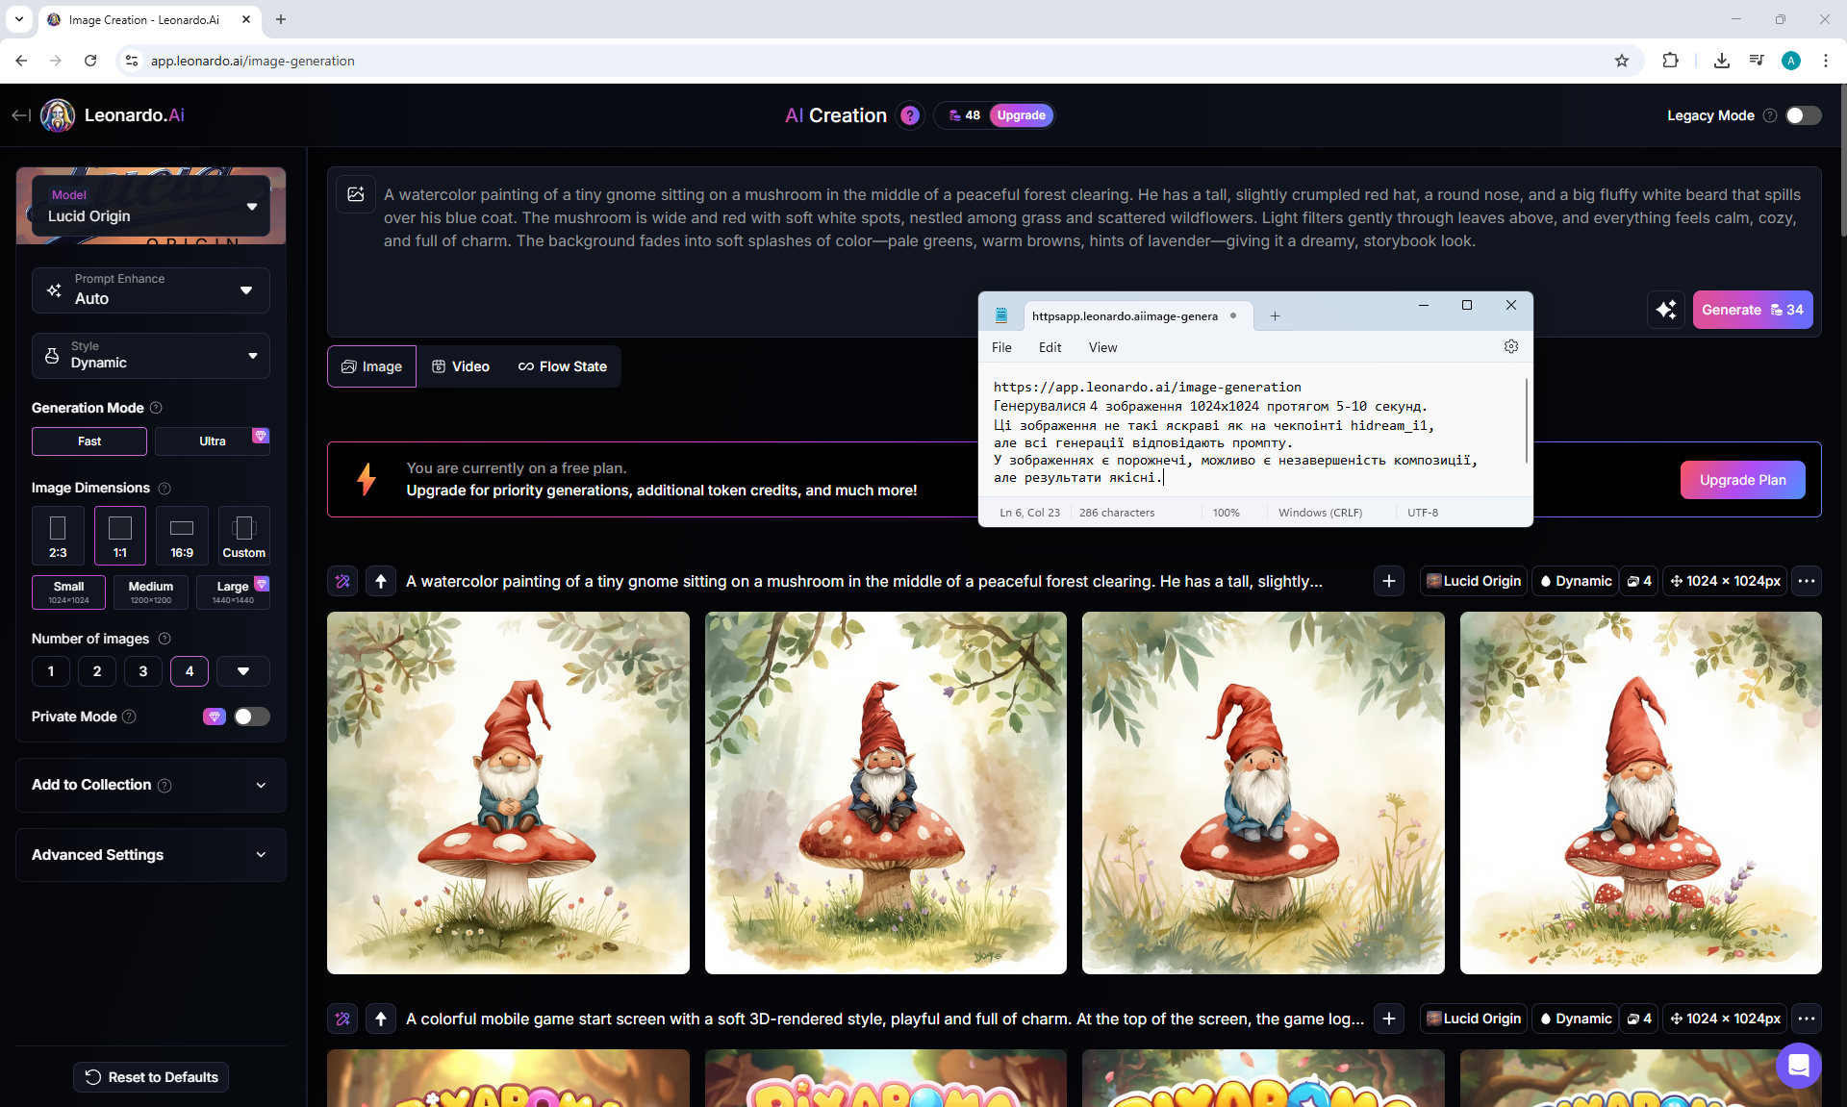Expand the Advanced Settings section
1847x1107 pixels.
[151, 855]
